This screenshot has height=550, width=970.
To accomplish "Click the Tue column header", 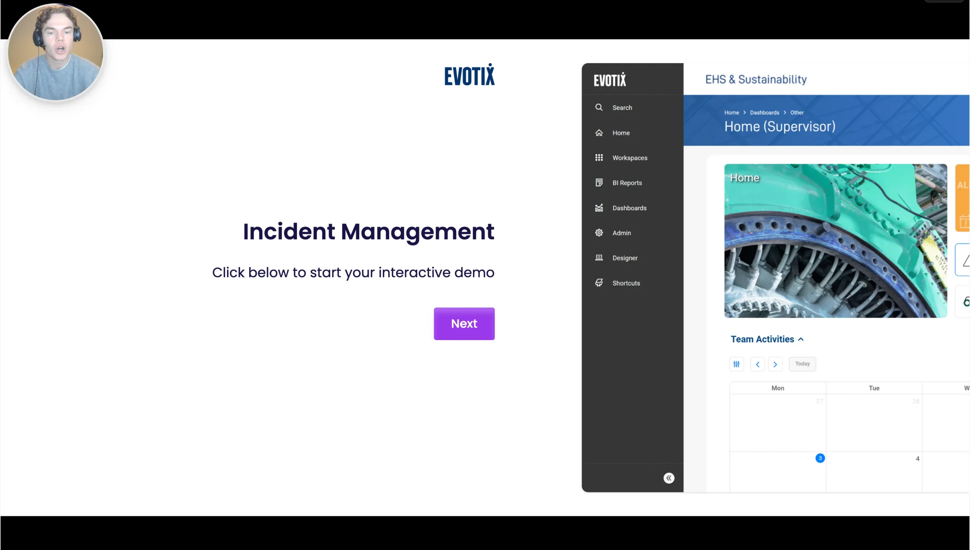I will coord(874,388).
